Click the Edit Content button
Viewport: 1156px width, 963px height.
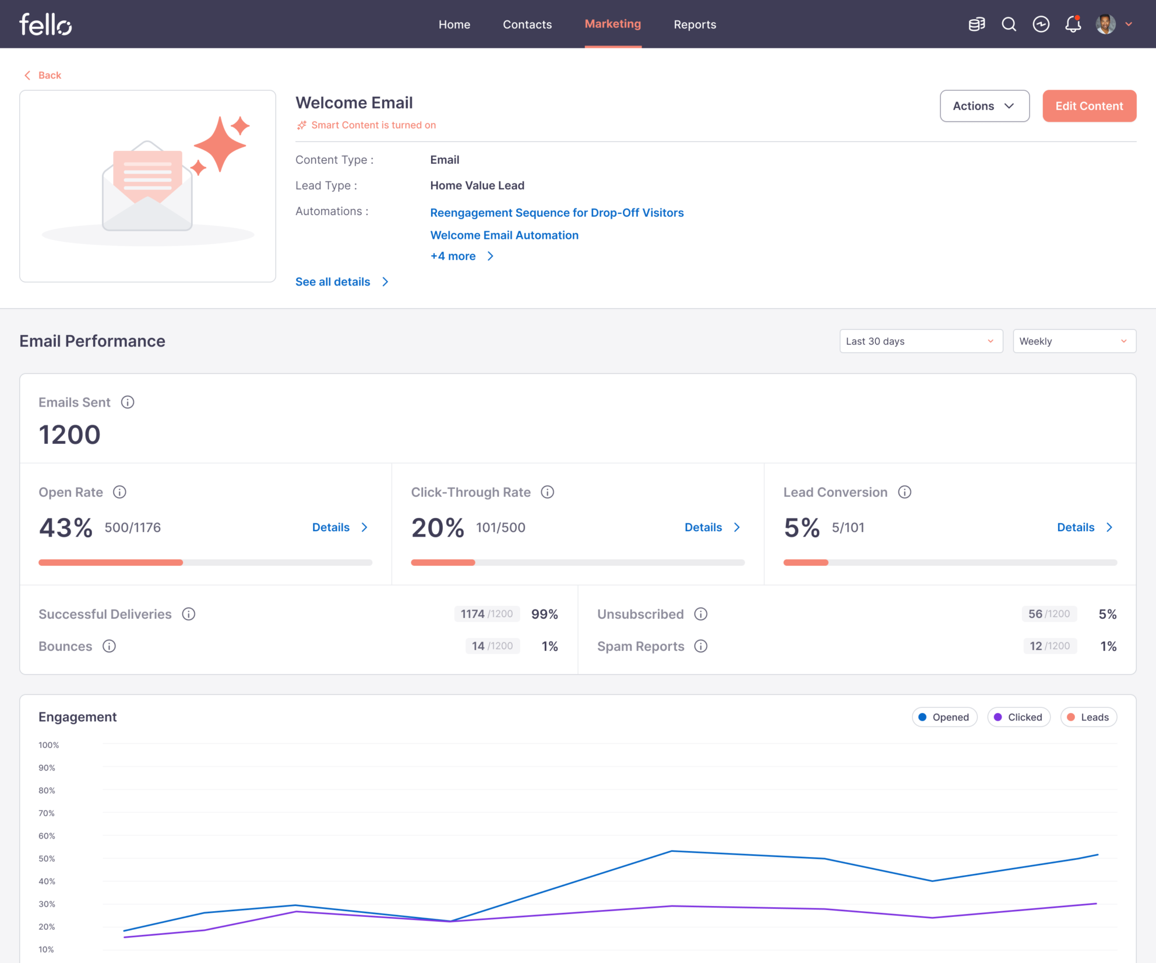click(x=1089, y=106)
